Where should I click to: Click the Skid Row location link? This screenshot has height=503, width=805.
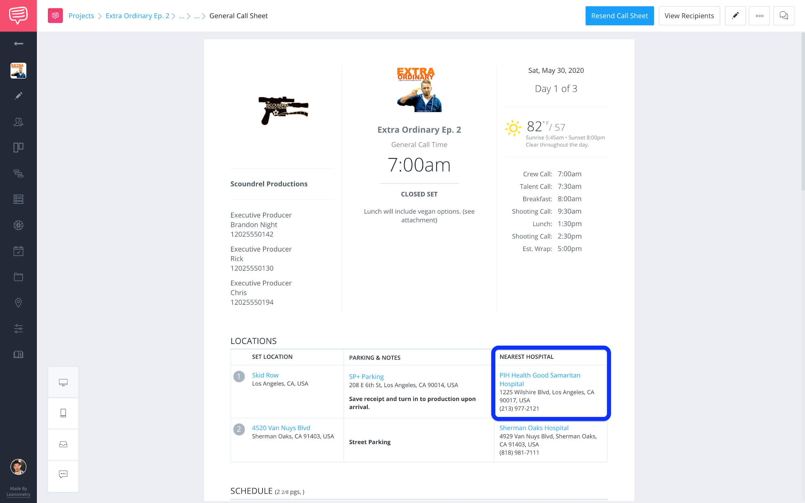pyautogui.click(x=265, y=375)
